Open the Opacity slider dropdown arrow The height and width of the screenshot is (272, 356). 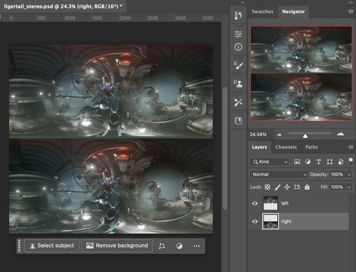(x=349, y=175)
